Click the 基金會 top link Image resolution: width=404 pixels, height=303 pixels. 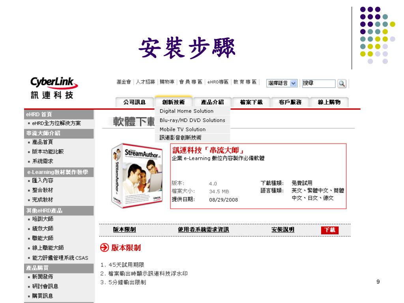point(123,82)
